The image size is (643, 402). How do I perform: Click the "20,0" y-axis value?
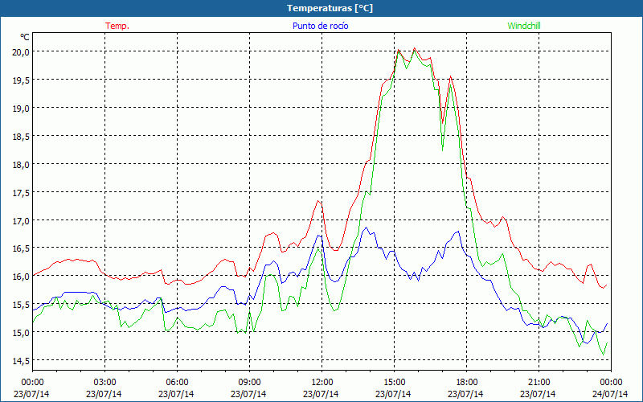point(22,51)
